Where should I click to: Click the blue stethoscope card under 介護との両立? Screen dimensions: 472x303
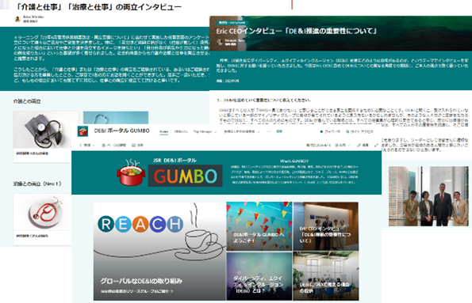(116, 117)
